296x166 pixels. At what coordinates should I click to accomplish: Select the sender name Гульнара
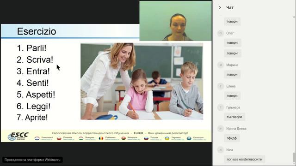tap(233, 107)
